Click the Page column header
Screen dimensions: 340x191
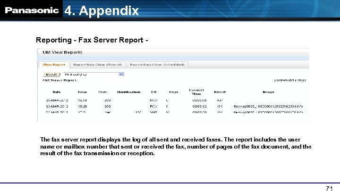(173, 92)
